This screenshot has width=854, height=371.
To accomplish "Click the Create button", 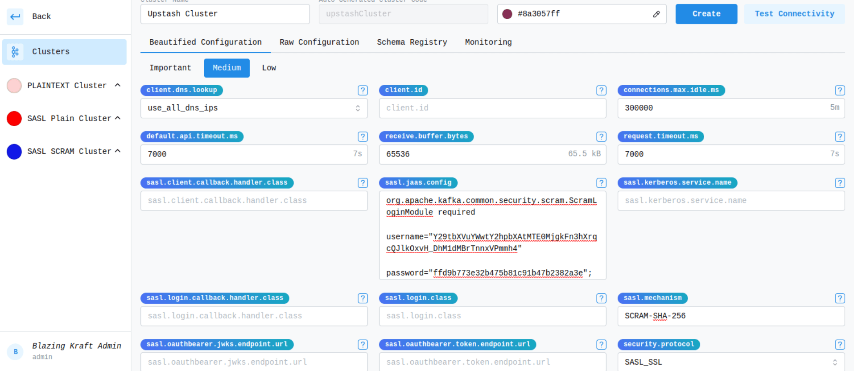I will pos(706,14).
